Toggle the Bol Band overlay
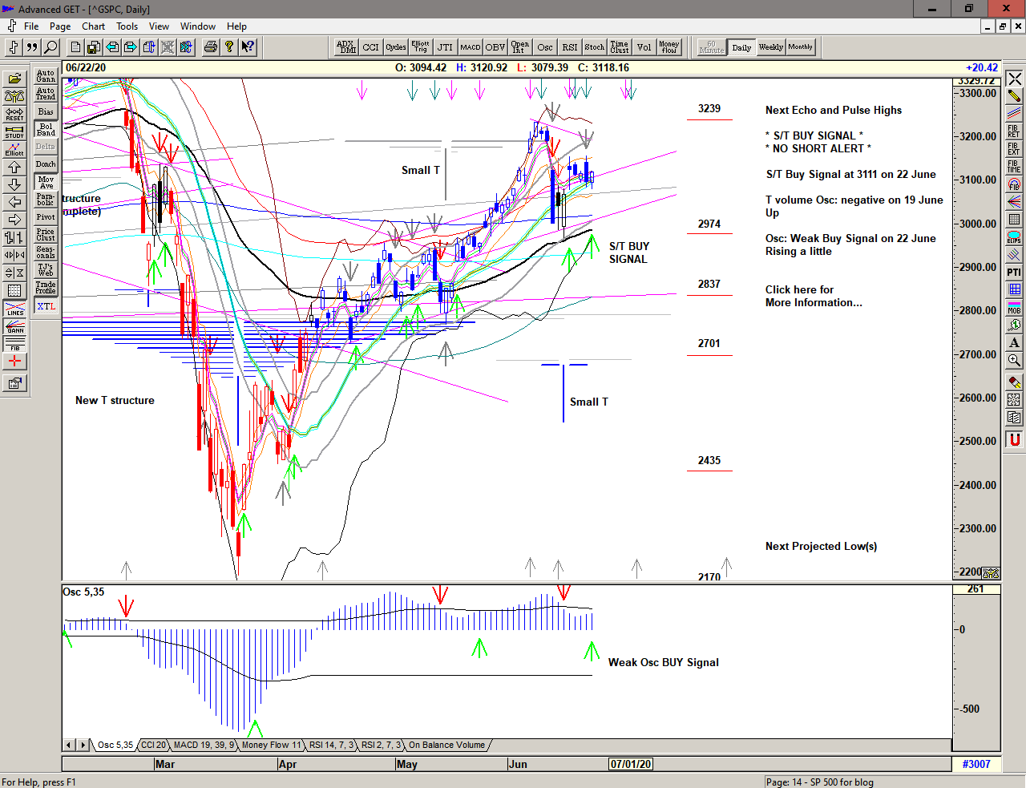Viewport: 1026px width, 788px height. (x=46, y=129)
